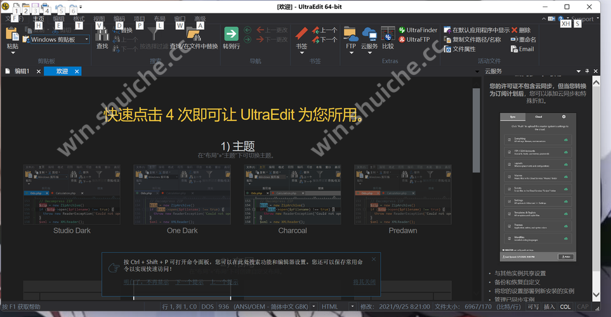Click the welcome page vertical scrollbar
This screenshot has width=611, height=317.
click(476, 130)
